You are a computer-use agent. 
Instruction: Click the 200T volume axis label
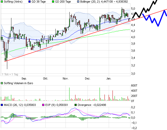pos(134,96)
